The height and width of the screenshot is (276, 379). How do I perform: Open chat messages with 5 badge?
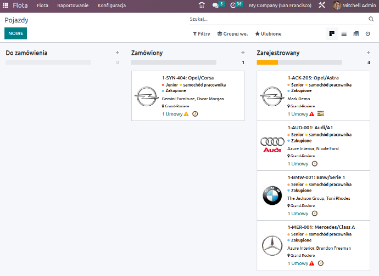click(x=216, y=5)
